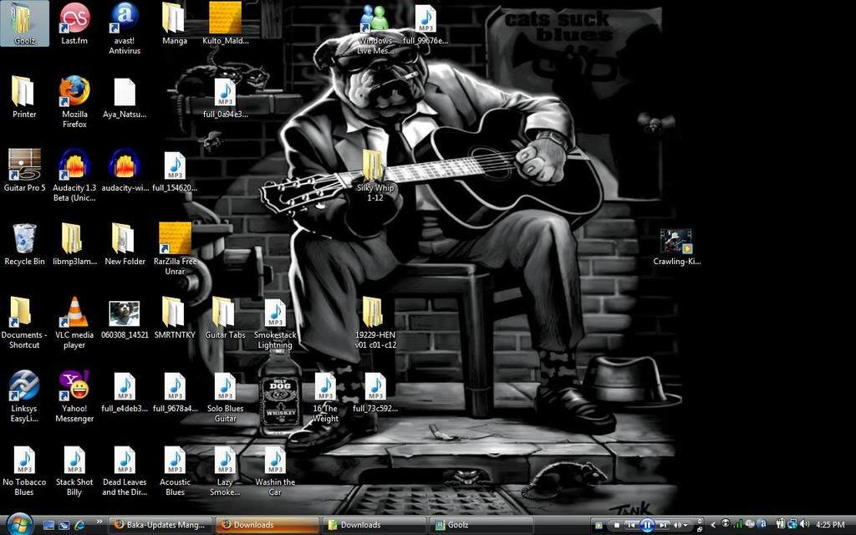Expand the Quick Launch overflow chevron
The height and width of the screenshot is (535, 856).
[x=99, y=522]
